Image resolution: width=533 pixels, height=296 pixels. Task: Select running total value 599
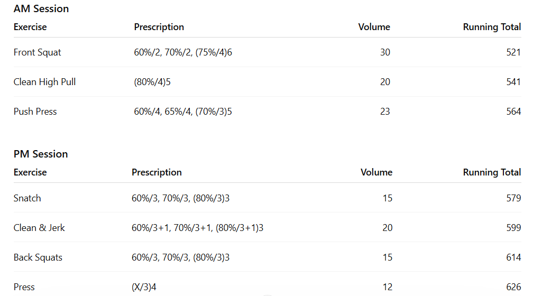513,228
